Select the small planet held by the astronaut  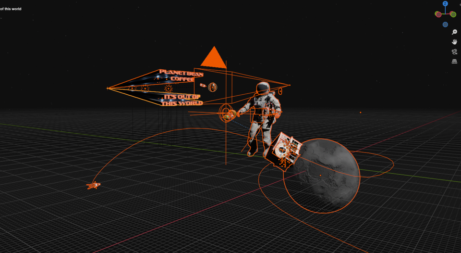click(231, 114)
